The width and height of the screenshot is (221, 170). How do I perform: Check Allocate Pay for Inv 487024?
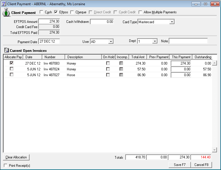(x=12, y=69)
